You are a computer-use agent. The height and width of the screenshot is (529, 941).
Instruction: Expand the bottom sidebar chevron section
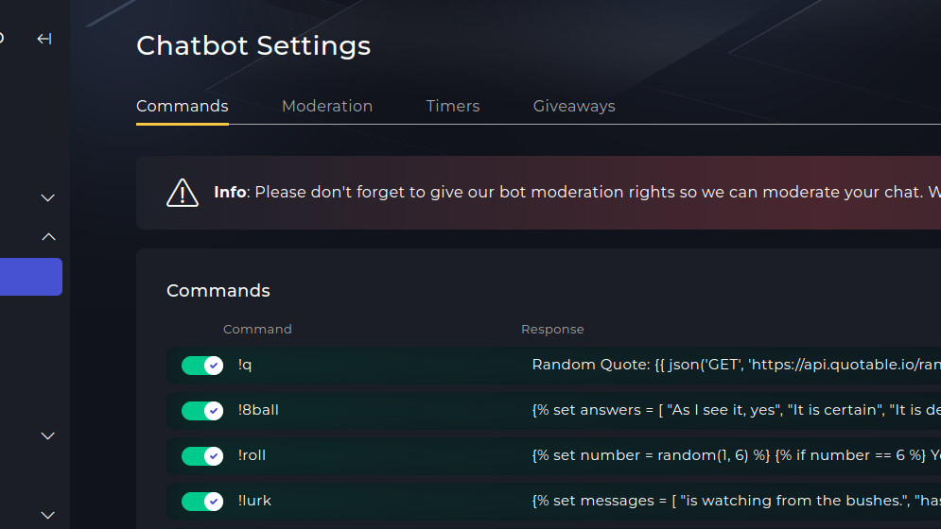coord(48,515)
